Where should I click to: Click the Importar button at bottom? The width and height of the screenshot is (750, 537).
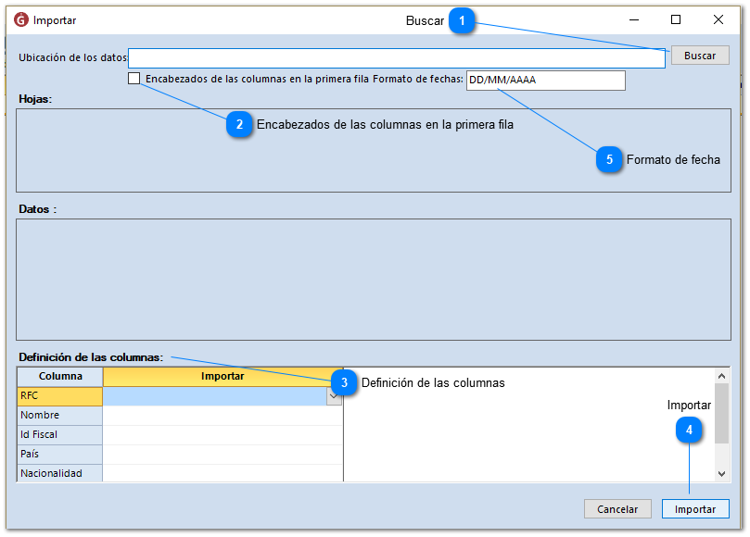(x=695, y=509)
